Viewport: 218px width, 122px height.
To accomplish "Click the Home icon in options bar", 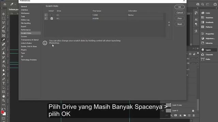I will (x=5, y=4).
